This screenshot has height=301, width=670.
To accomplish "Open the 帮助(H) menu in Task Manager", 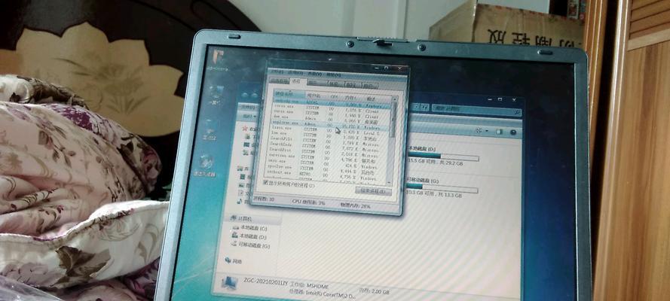I will tap(334, 74).
